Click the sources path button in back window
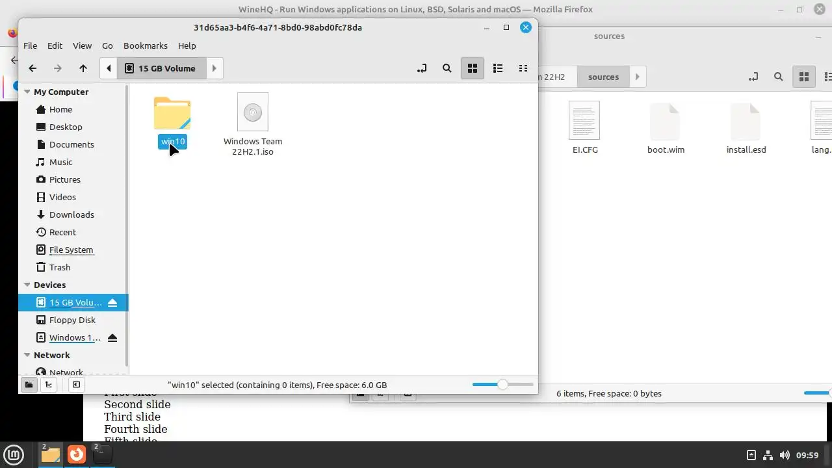The width and height of the screenshot is (832, 468). [x=603, y=77]
